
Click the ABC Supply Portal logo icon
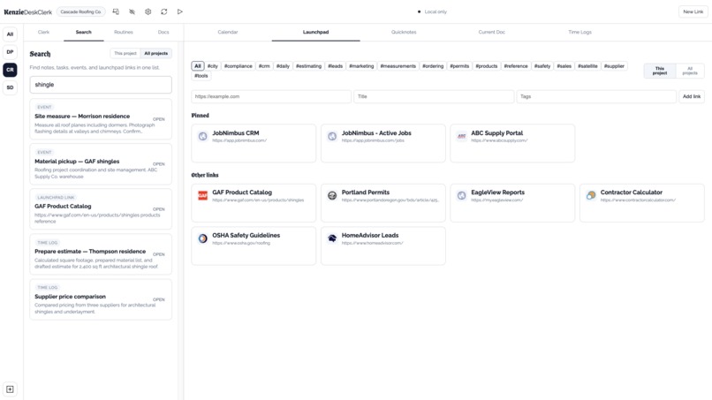(x=461, y=136)
